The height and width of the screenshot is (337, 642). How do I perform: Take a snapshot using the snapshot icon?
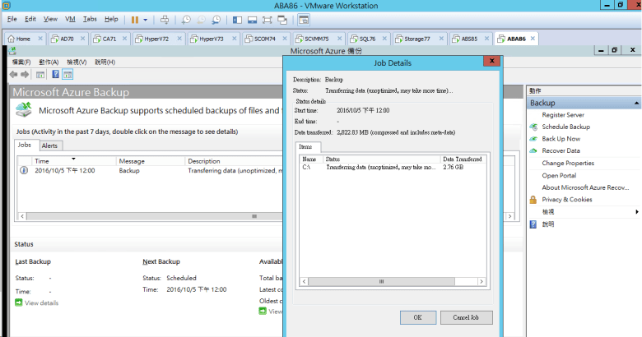point(187,19)
